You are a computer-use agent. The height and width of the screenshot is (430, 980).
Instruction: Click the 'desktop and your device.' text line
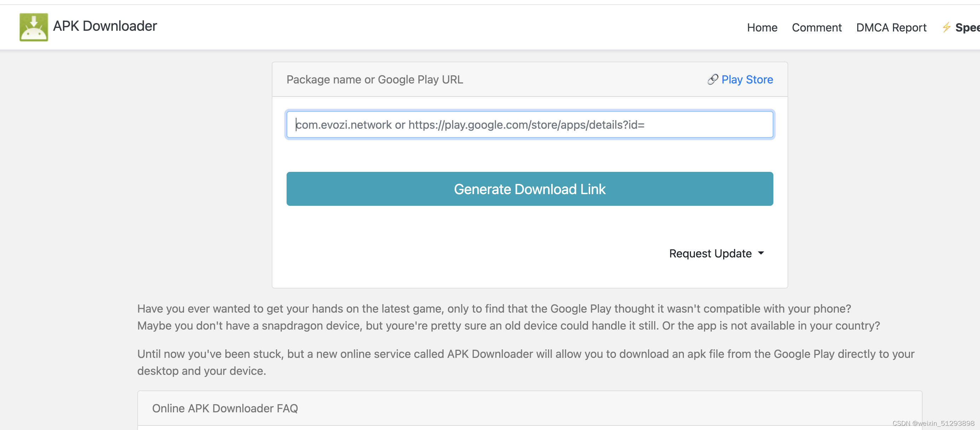(201, 371)
